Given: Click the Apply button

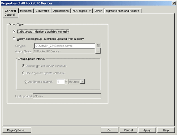Looking at the screenshot, I should (147, 130).
